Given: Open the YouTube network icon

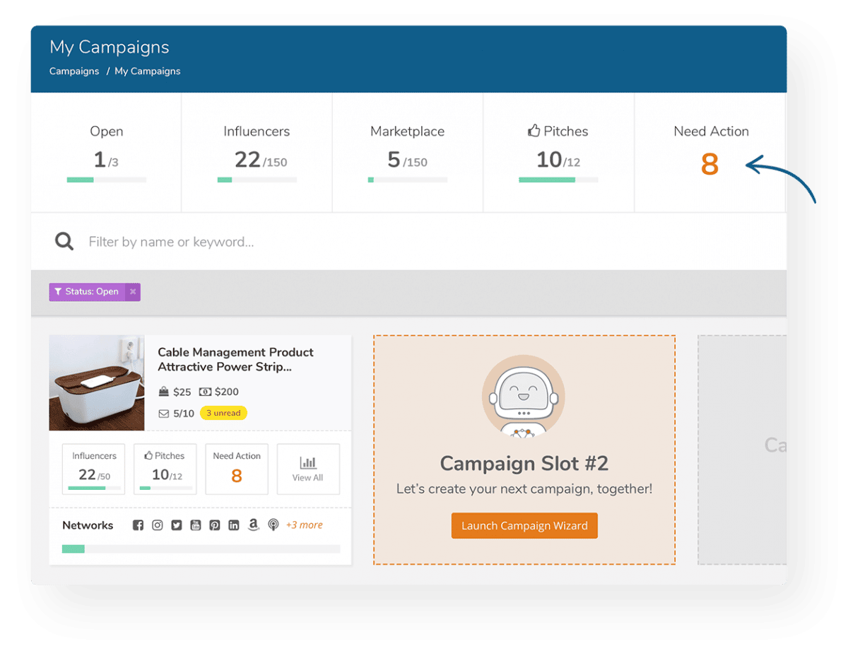Looking at the screenshot, I should point(196,525).
